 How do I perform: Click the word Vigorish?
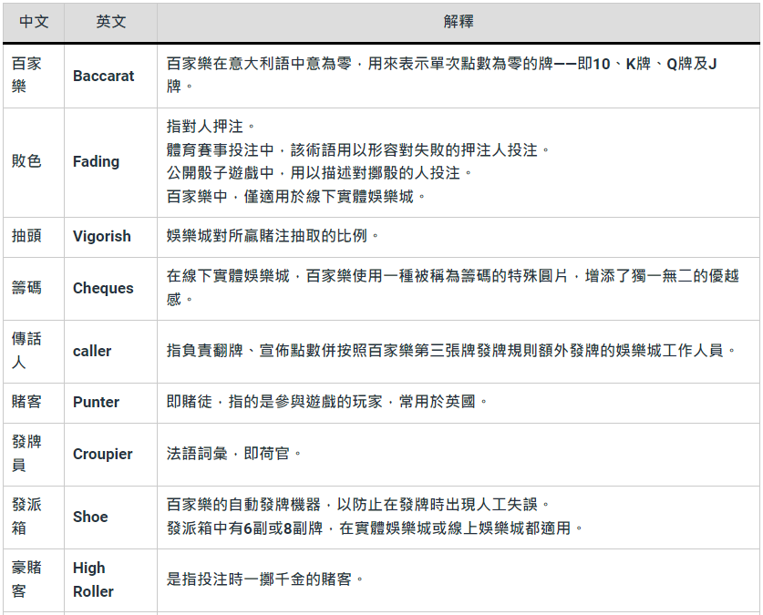point(102,236)
